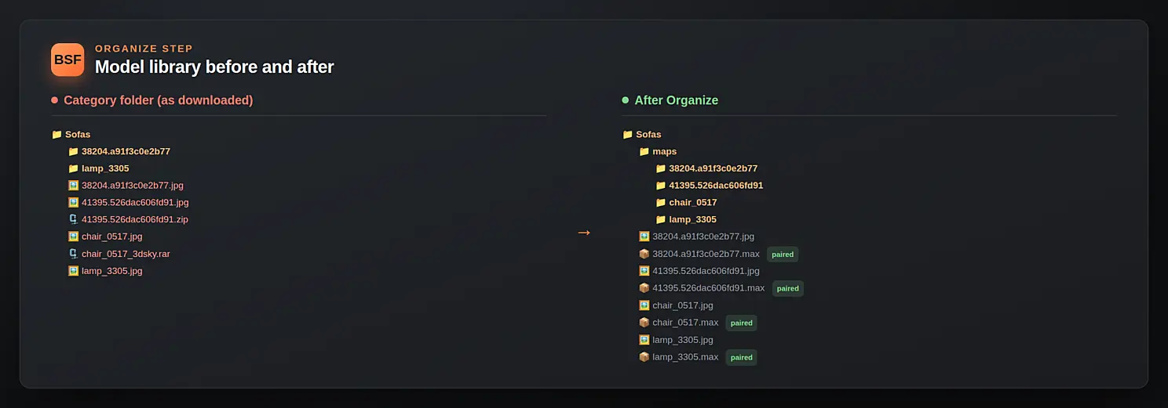Click the image icon of 38204.a91f3c0e2b77.jpg in the as-downloaded tree
Screen dimensions: 1168x408
coord(73,186)
